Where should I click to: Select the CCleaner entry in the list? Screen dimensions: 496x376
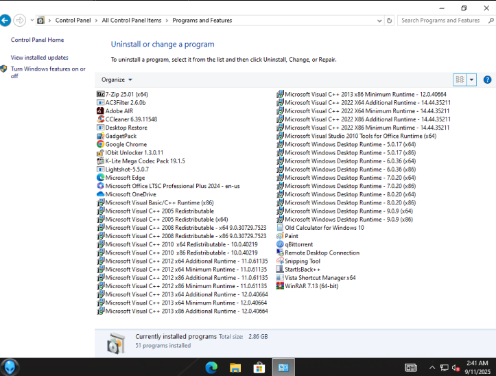[130, 119]
